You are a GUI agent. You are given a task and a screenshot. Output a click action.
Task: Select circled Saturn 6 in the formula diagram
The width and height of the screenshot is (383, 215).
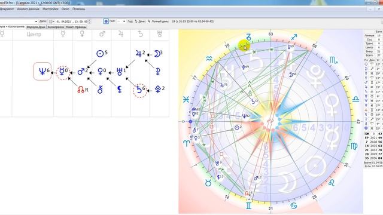140,90
